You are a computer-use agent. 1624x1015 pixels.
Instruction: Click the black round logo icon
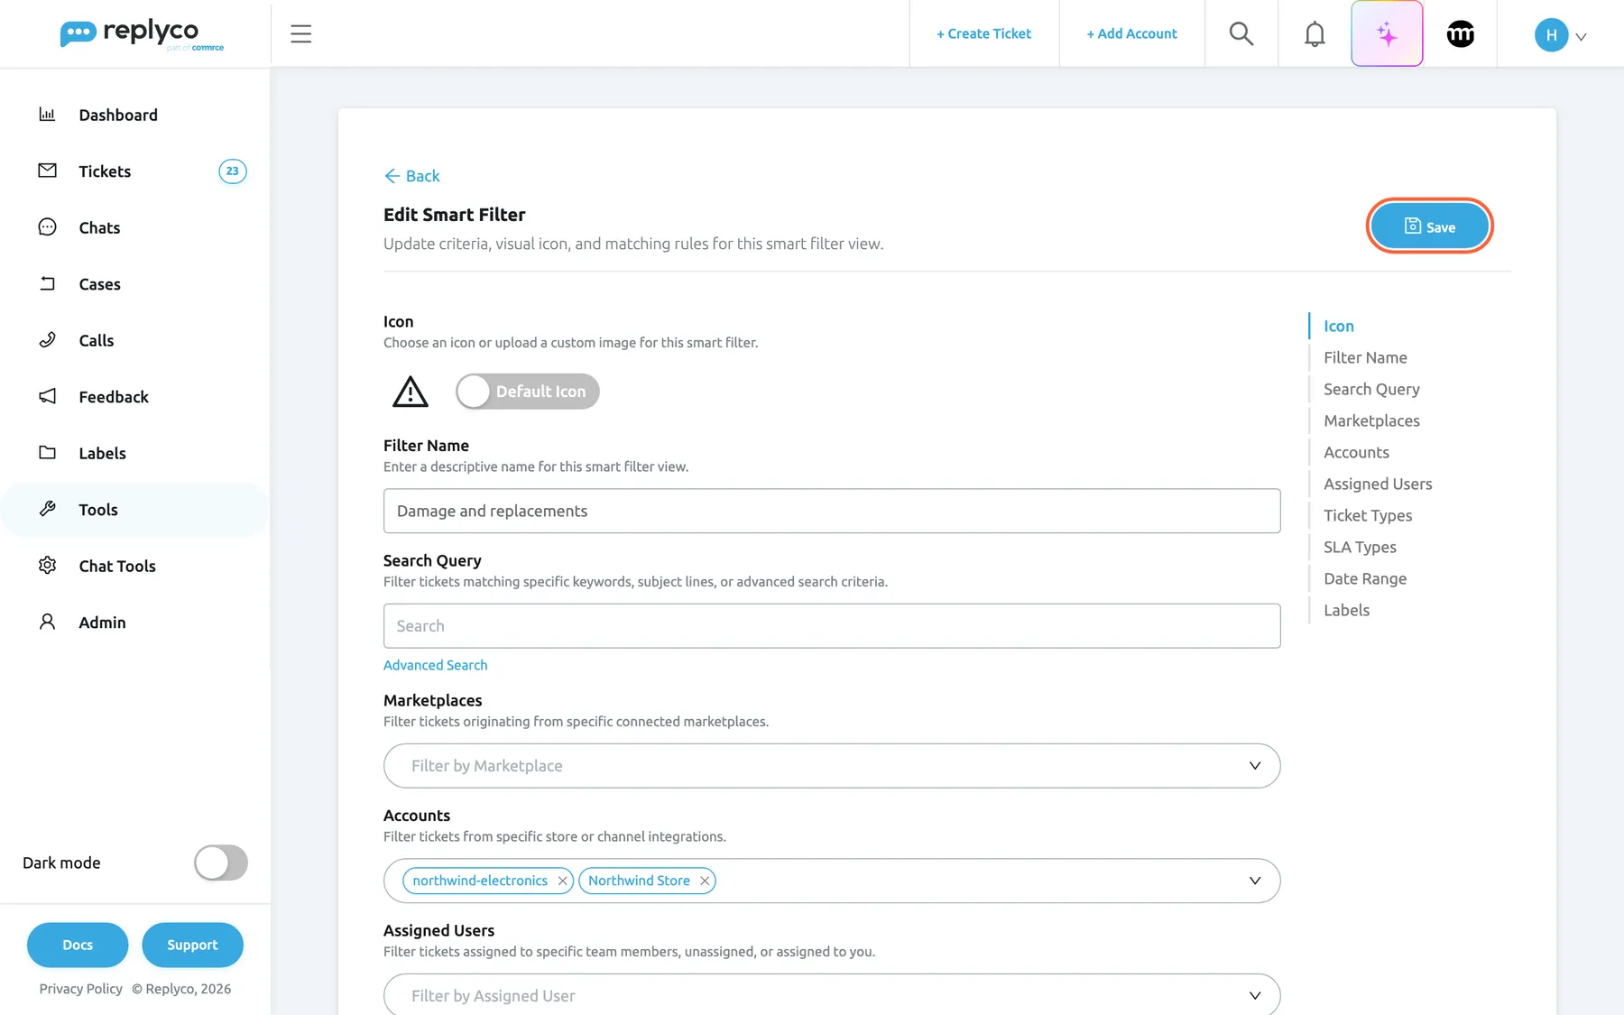point(1460,34)
